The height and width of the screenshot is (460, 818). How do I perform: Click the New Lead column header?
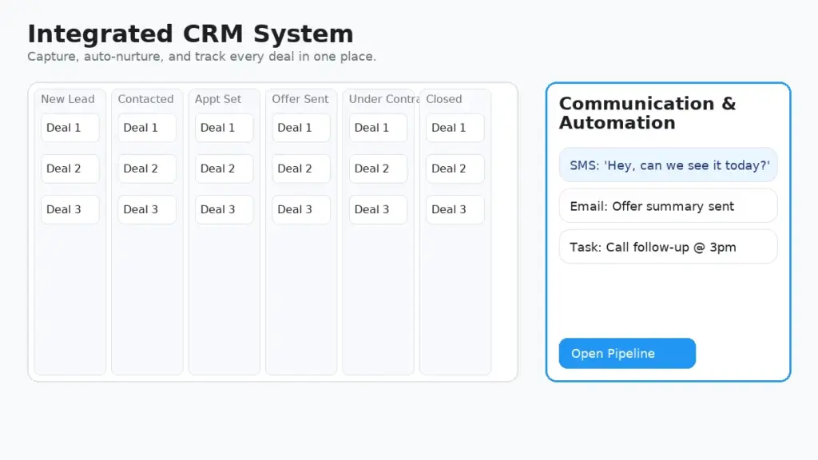point(68,99)
